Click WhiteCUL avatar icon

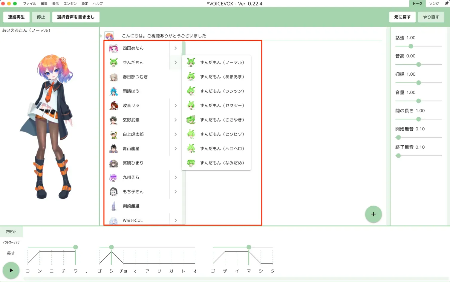pos(114,221)
